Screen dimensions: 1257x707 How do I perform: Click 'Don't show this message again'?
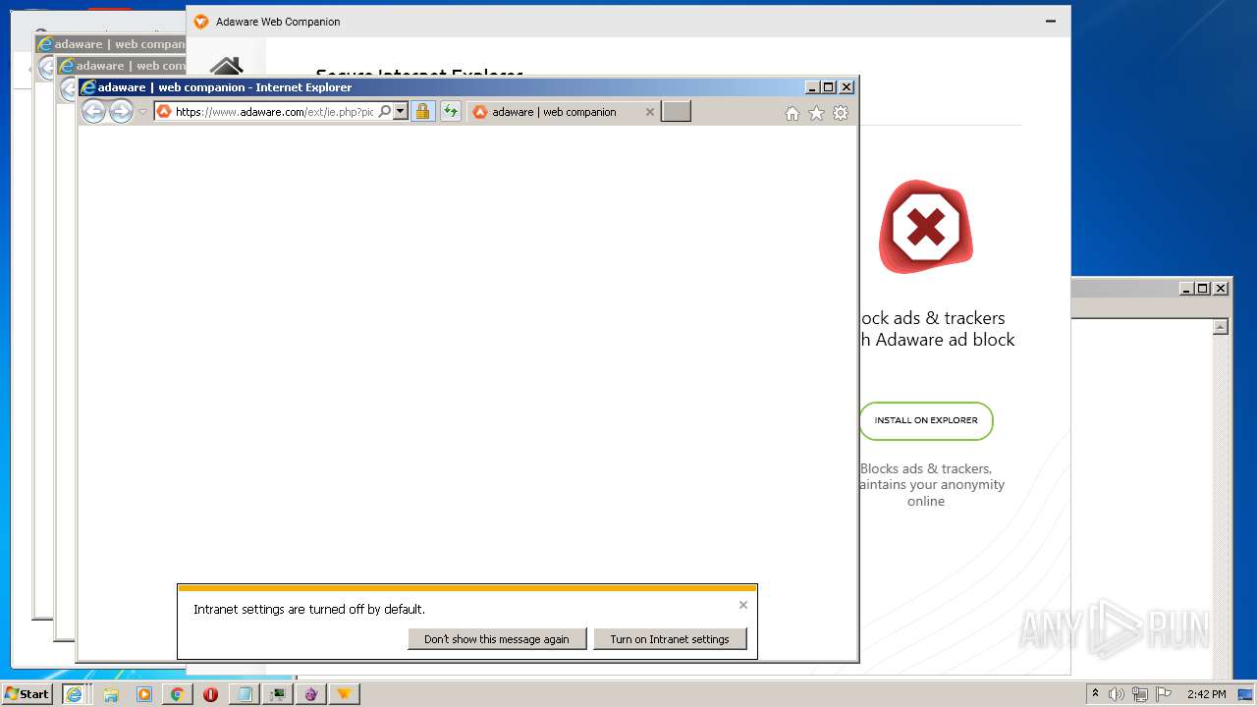[497, 639]
